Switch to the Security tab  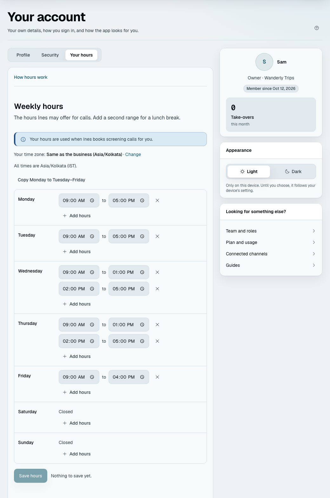(x=50, y=55)
